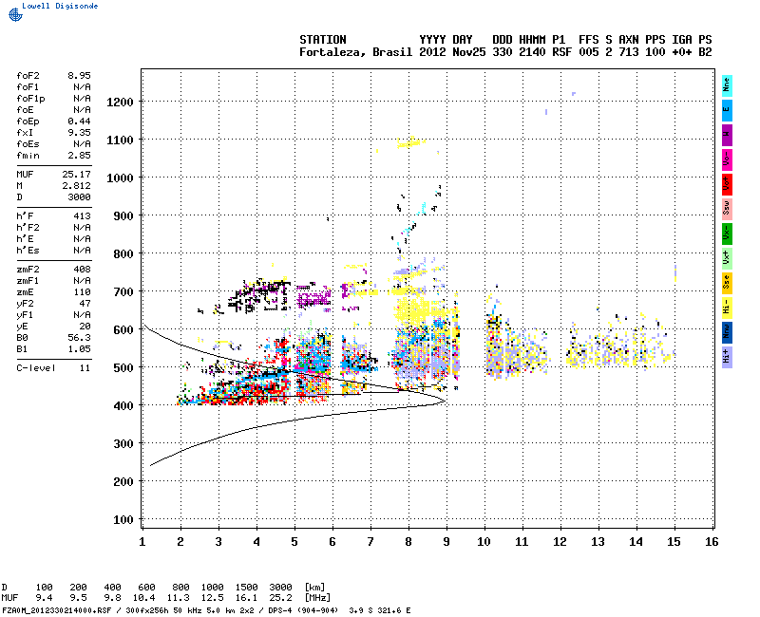The width and height of the screenshot is (760, 617).
Task: Select the yellow Hi- legend swatch
Action: [x=727, y=308]
